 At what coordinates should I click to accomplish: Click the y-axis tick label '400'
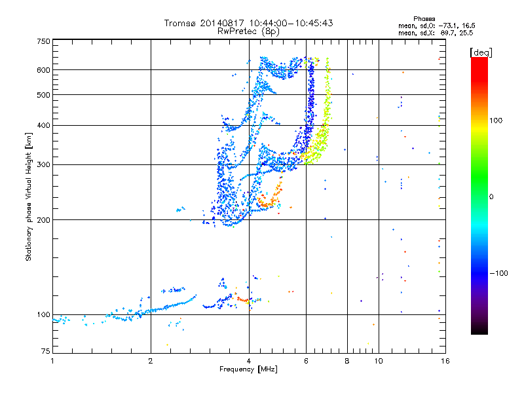coord(43,125)
